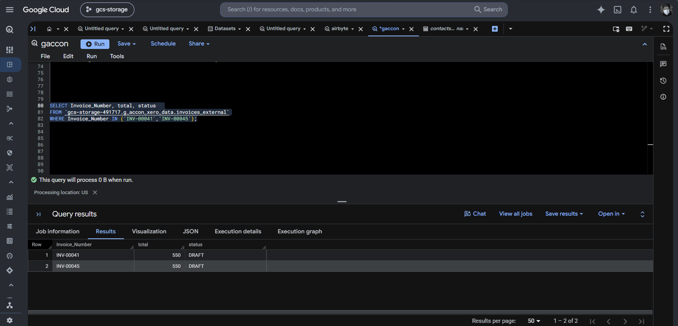Click the Google Cloud search field
678x326 pixels.
(x=364, y=10)
